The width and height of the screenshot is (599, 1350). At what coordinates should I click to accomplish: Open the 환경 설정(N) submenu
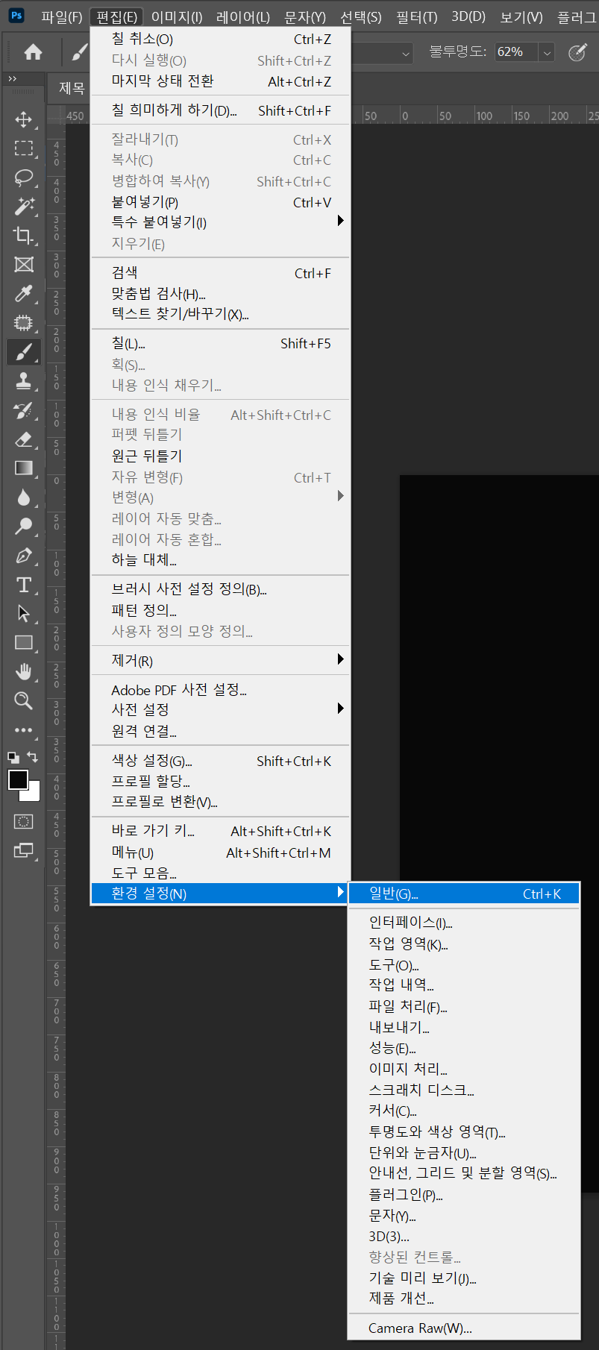220,893
